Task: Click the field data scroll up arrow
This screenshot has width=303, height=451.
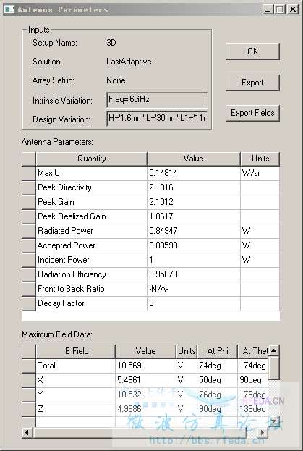Action: (x=274, y=350)
